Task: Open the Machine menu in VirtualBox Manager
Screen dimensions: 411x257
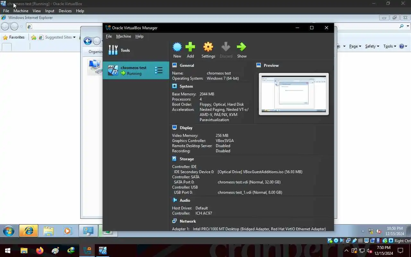Action: 124,36
